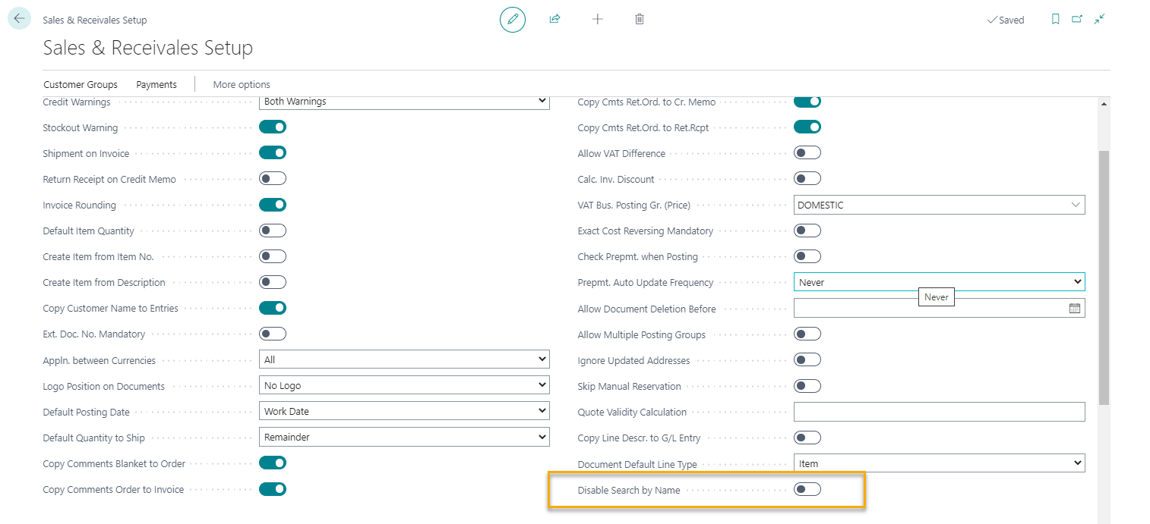Image resolution: width=1150 pixels, height=524 pixels.
Task: Select the Customer Groups menu item
Action: (81, 84)
